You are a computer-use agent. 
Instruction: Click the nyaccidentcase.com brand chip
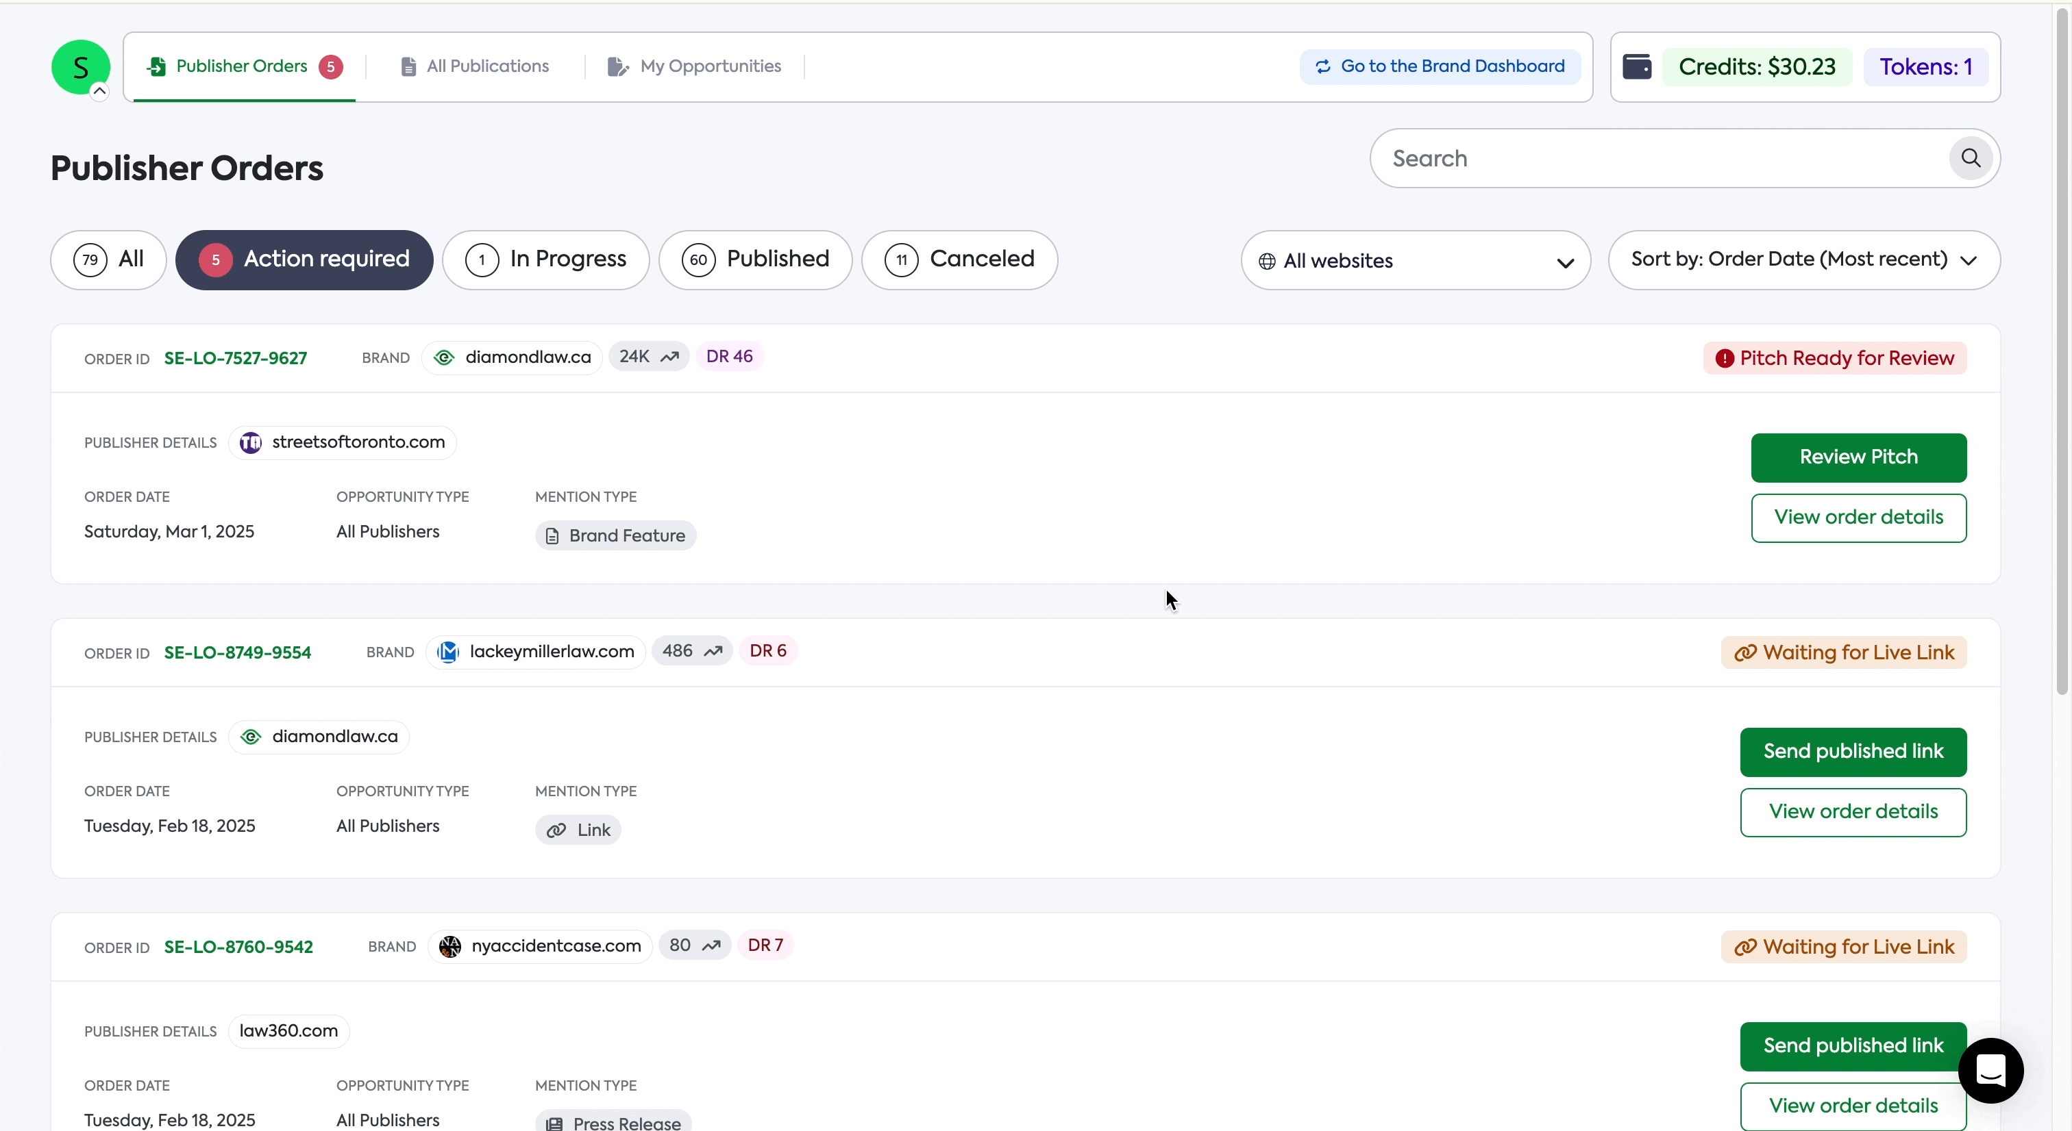tap(540, 945)
